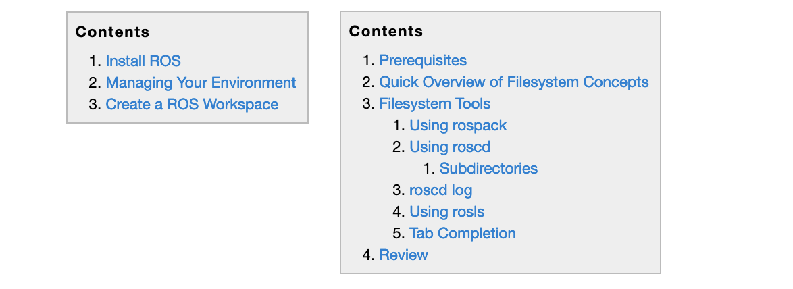Open Quick Overview of Filesystem Concepts
Screen dimensions: 793x289
514,82
